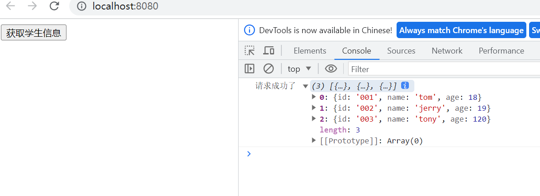Clear the console output

point(269,69)
